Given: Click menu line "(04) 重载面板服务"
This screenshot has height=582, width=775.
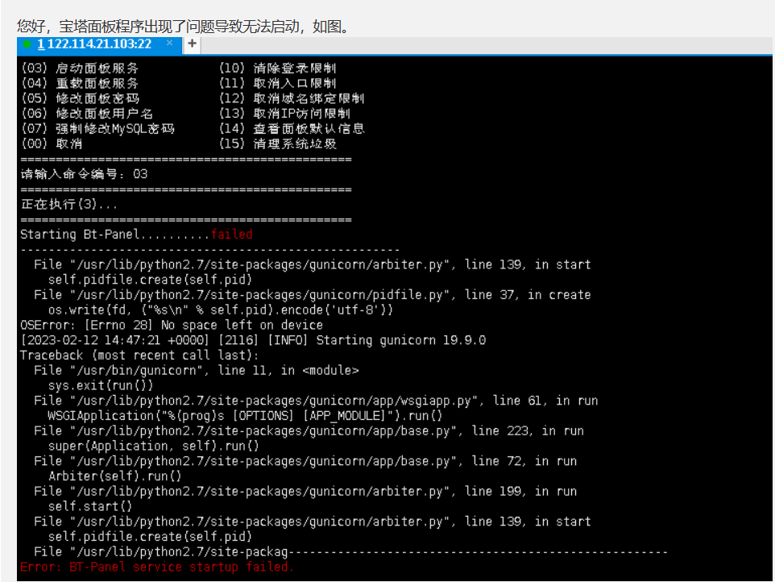Looking at the screenshot, I should click(80, 83).
